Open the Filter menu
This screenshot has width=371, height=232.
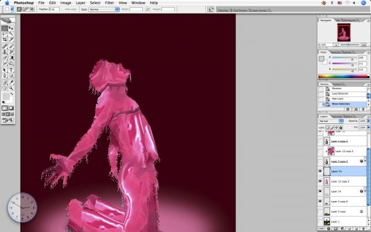pyautogui.click(x=109, y=3)
